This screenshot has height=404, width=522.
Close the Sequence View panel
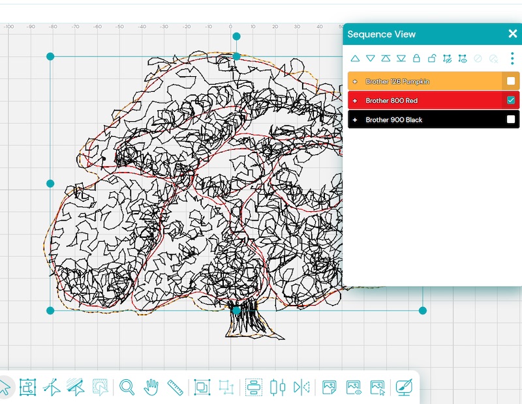[513, 34]
